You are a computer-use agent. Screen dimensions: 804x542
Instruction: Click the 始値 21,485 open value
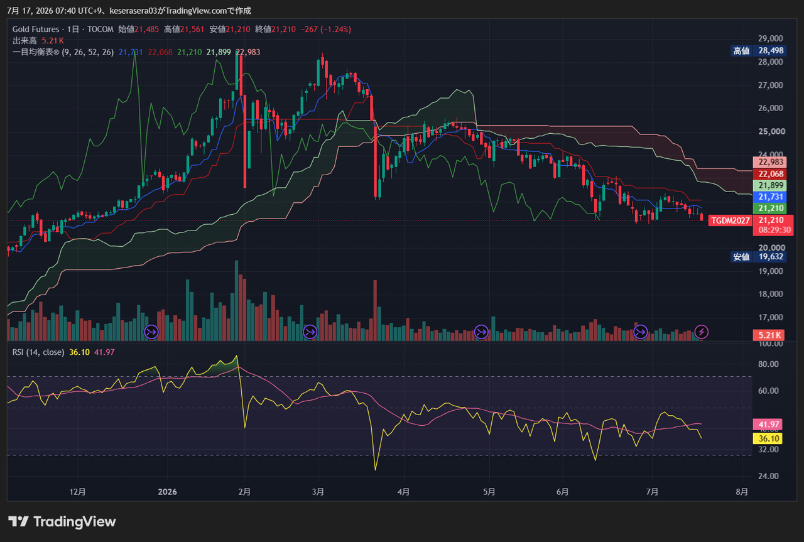[x=139, y=29]
